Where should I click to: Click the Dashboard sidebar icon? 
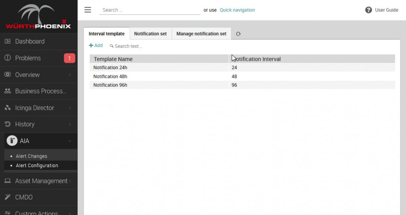tap(8, 41)
